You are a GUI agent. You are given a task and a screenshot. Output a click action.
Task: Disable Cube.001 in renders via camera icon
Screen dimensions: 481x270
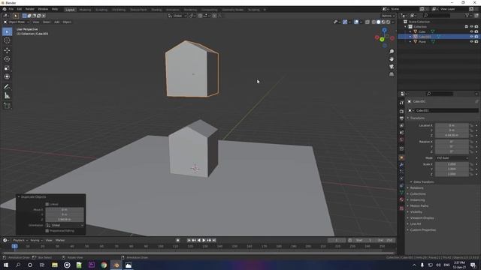476,37
